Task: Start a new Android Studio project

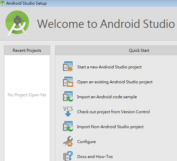Action: pyautogui.click(x=109, y=67)
